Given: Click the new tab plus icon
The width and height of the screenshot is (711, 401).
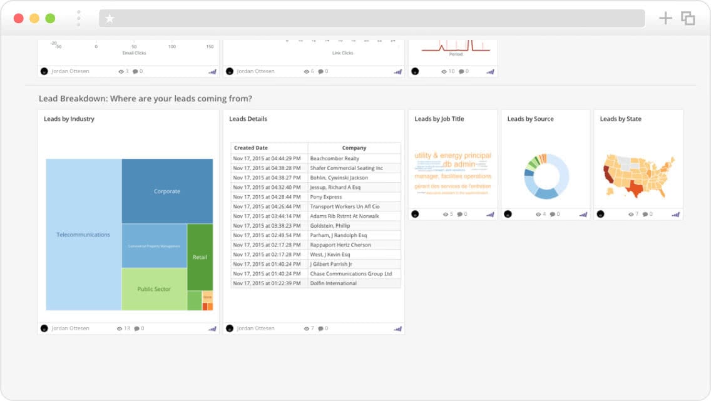Looking at the screenshot, I should tap(665, 18).
